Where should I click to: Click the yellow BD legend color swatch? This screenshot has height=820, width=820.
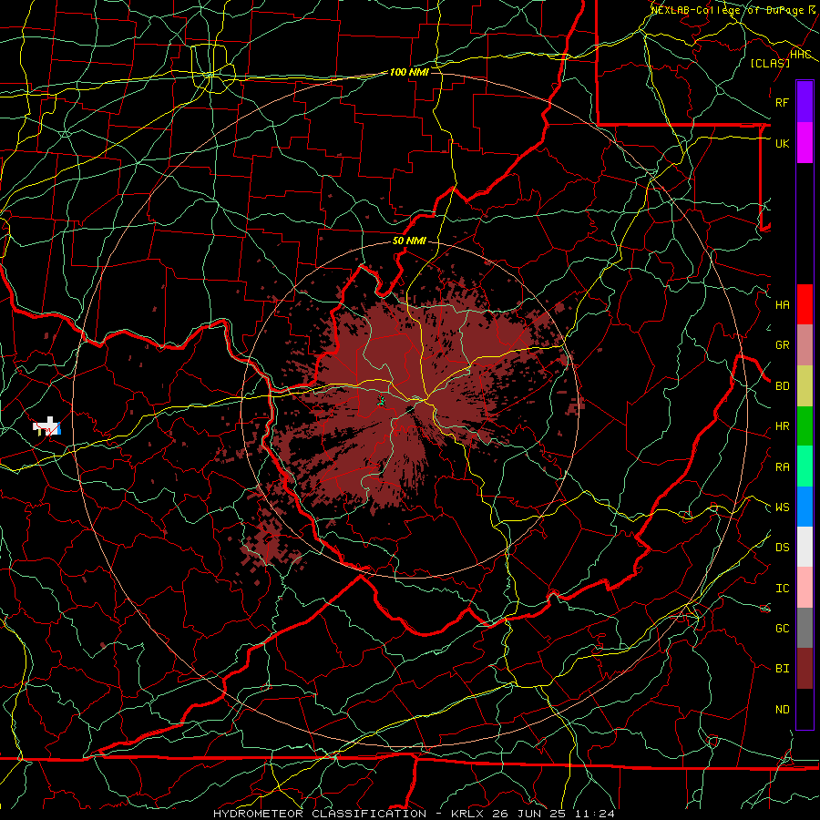point(805,385)
